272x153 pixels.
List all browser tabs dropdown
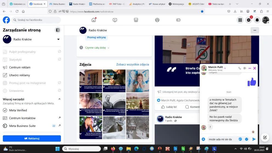point(237,4)
